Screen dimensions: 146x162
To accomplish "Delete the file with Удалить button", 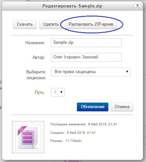I will pyautogui.click(x=51, y=24).
